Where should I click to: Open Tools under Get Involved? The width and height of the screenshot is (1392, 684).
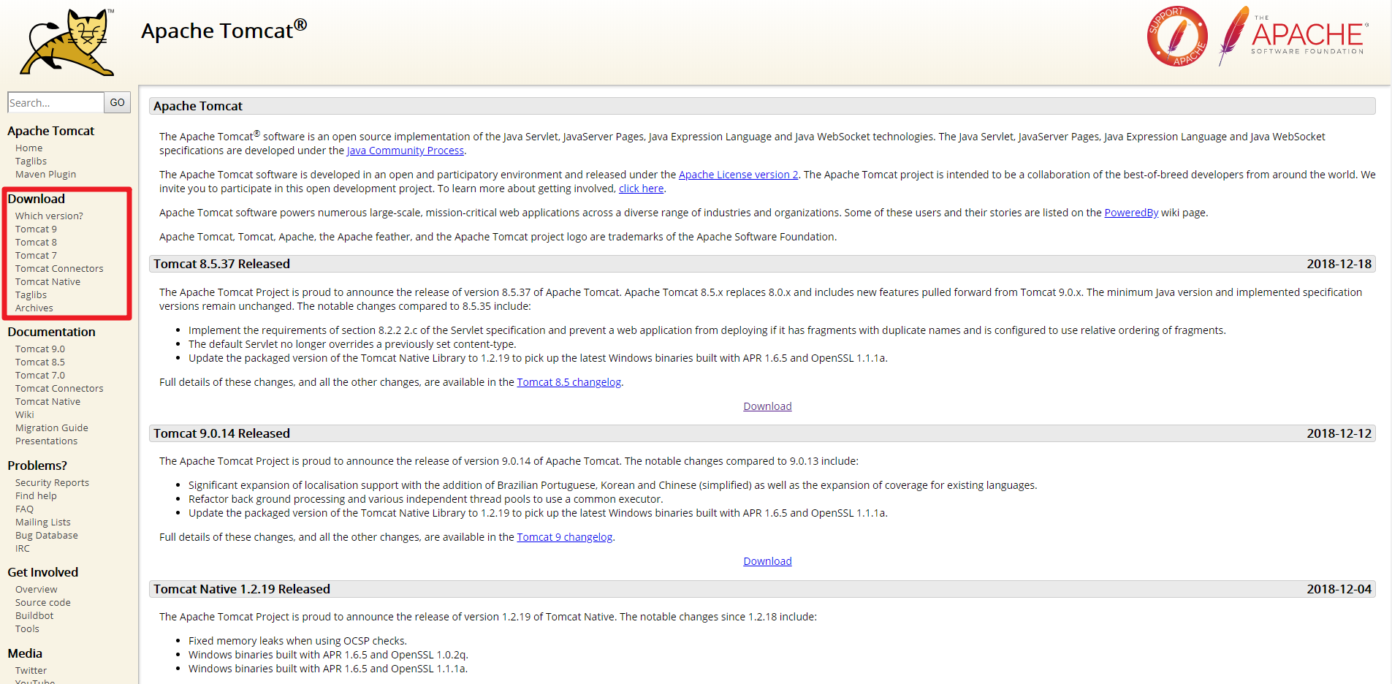[27, 628]
